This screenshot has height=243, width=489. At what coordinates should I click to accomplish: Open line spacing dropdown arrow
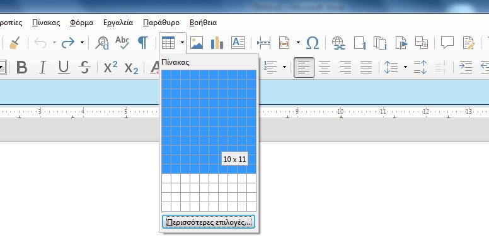(x=405, y=67)
